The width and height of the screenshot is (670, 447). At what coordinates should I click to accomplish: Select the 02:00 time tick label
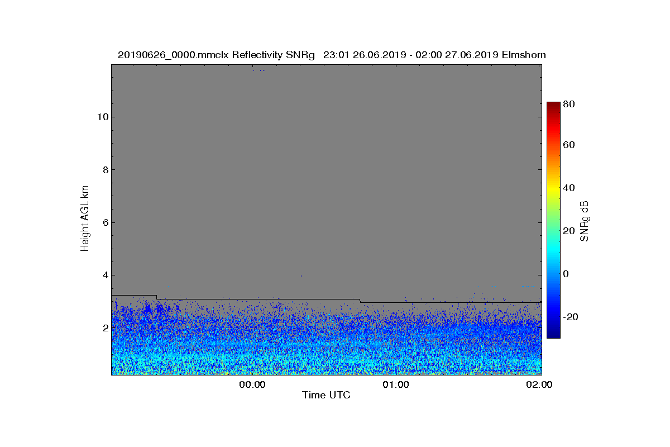click(540, 384)
